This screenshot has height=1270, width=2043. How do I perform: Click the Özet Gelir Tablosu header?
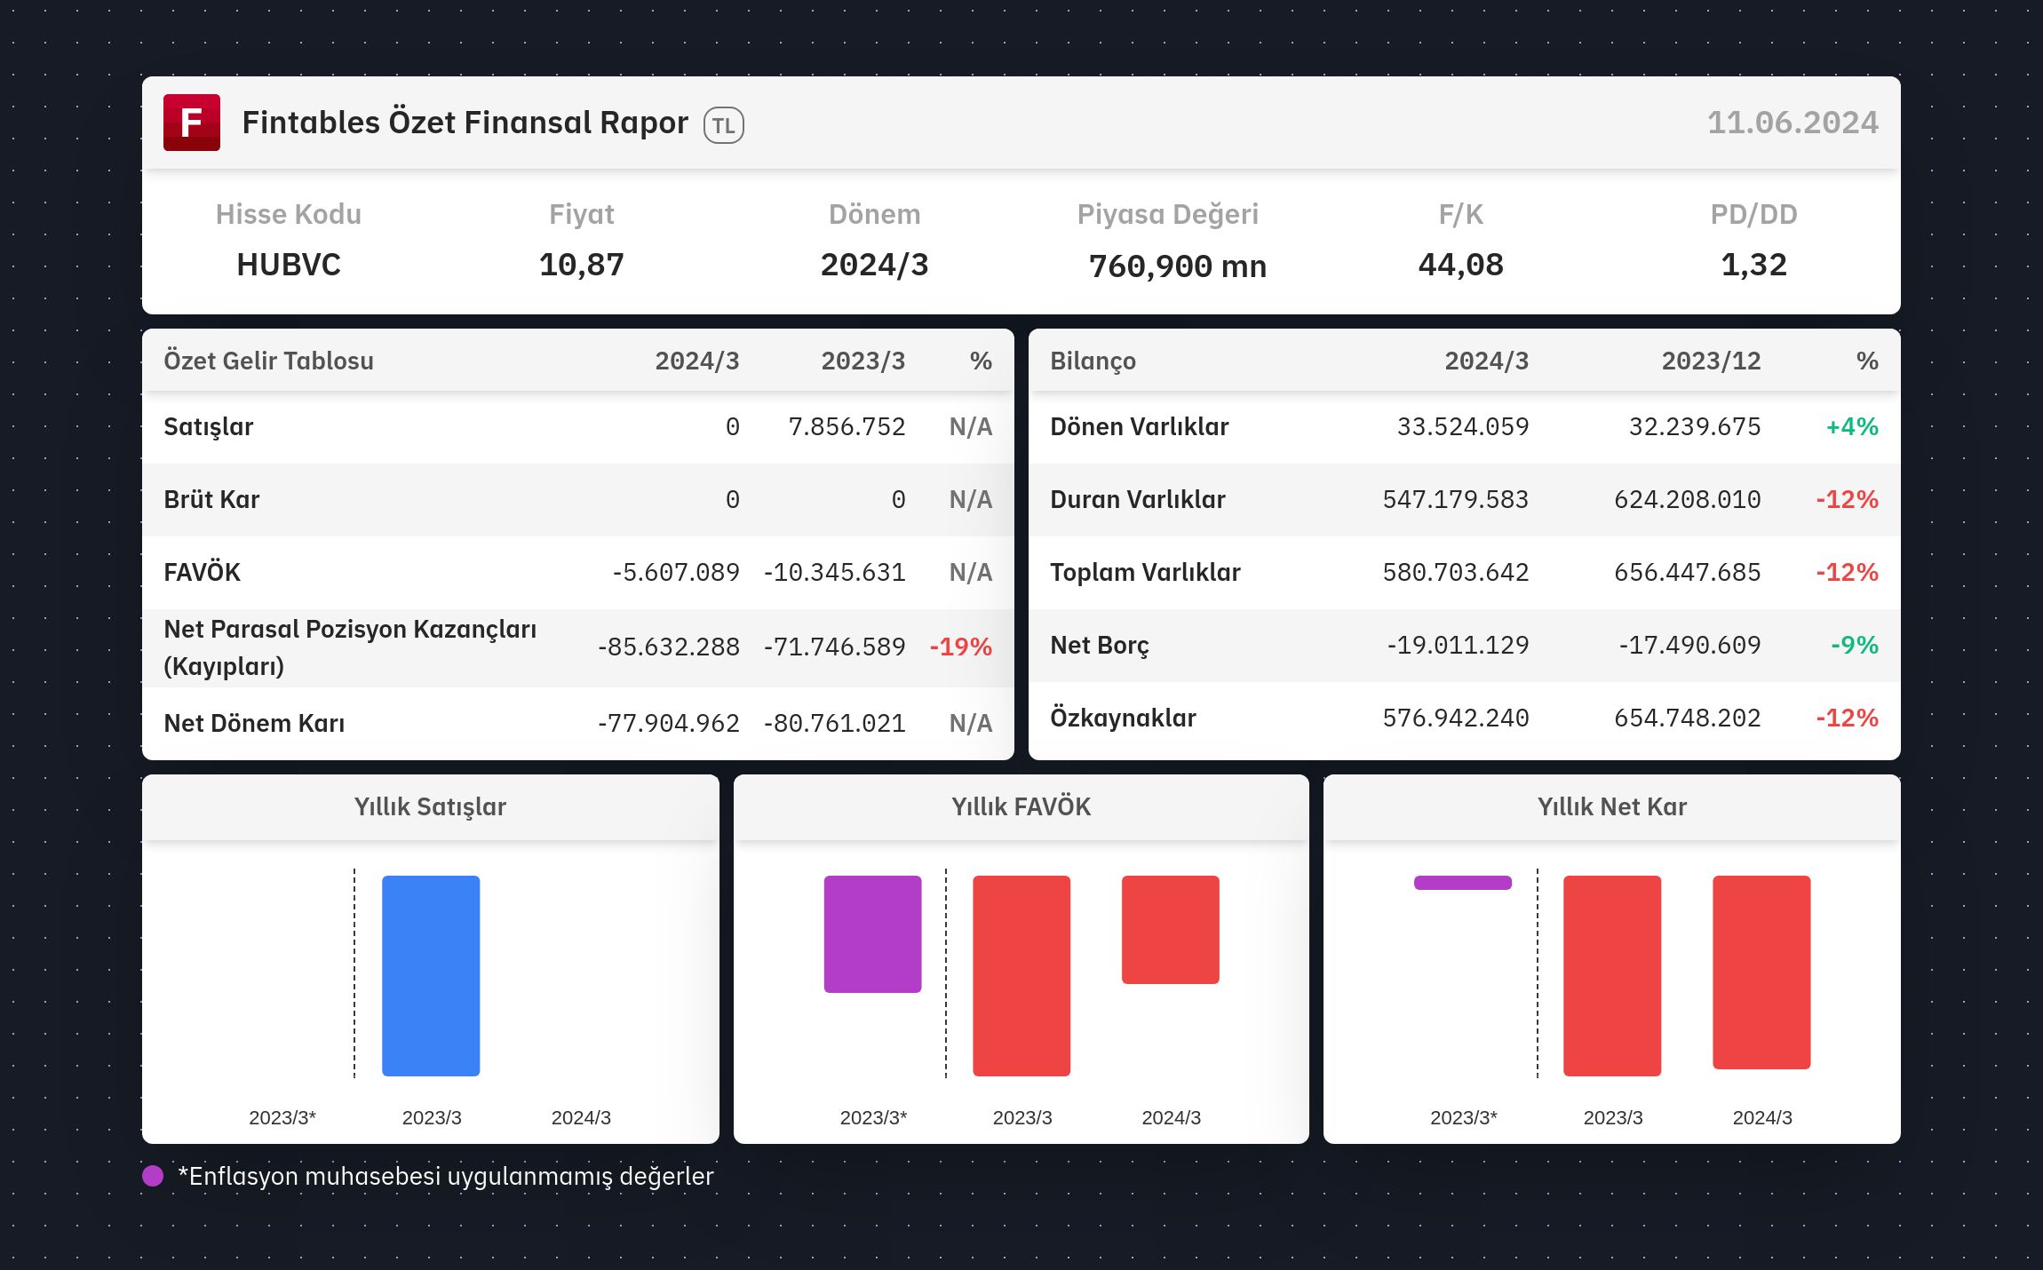click(268, 361)
